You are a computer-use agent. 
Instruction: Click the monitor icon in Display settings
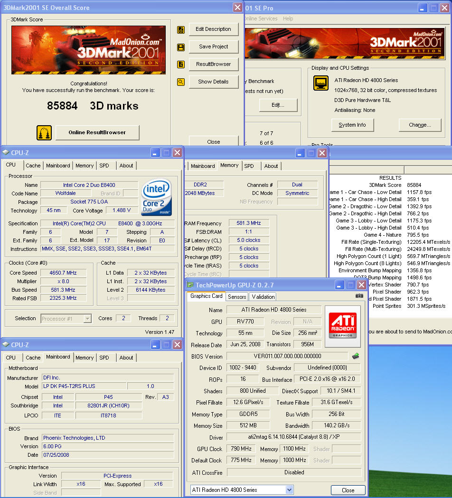(x=321, y=83)
